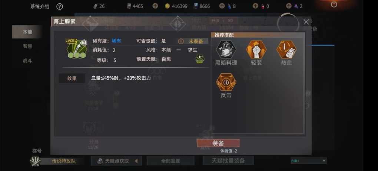The width and height of the screenshot is (378, 171).
Task: Click the 黑暗料理 recommended talent icon
Action: click(226, 50)
